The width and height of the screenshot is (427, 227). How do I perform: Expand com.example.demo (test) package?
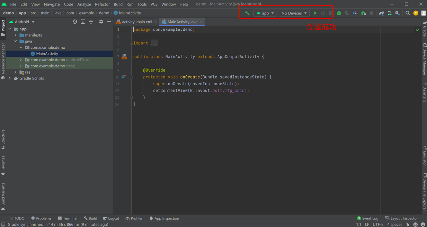pos(21,66)
